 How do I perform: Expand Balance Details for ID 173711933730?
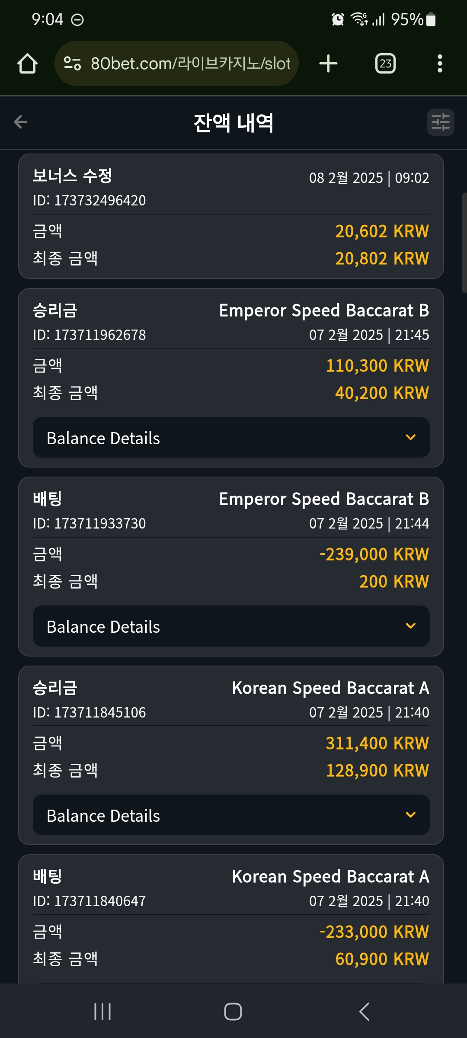coord(231,626)
